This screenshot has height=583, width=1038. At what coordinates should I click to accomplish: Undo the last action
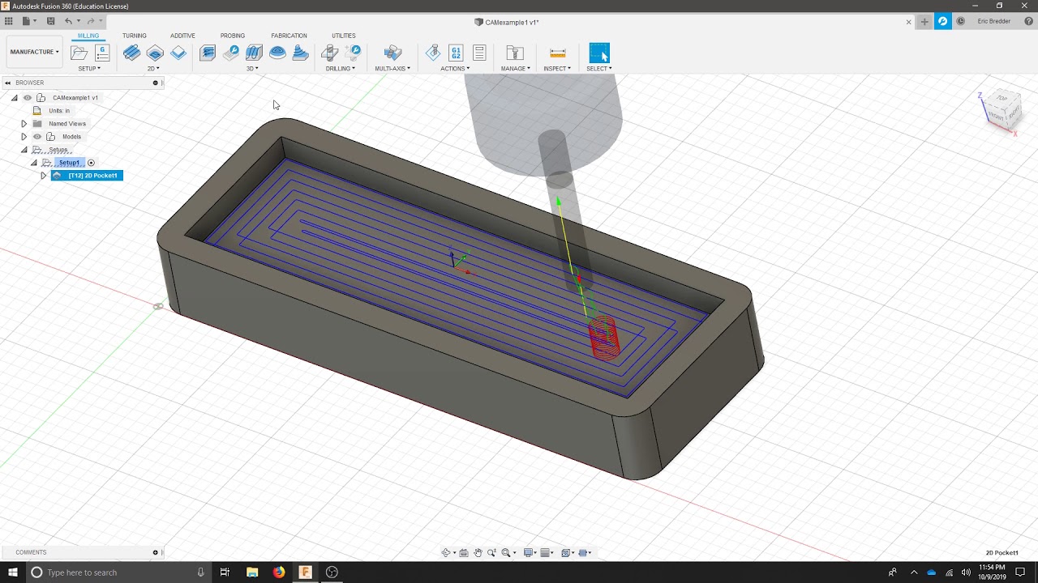[68, 21]
